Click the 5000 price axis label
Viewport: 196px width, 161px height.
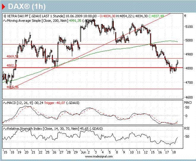pyautogui.click(x=189, y=40)
